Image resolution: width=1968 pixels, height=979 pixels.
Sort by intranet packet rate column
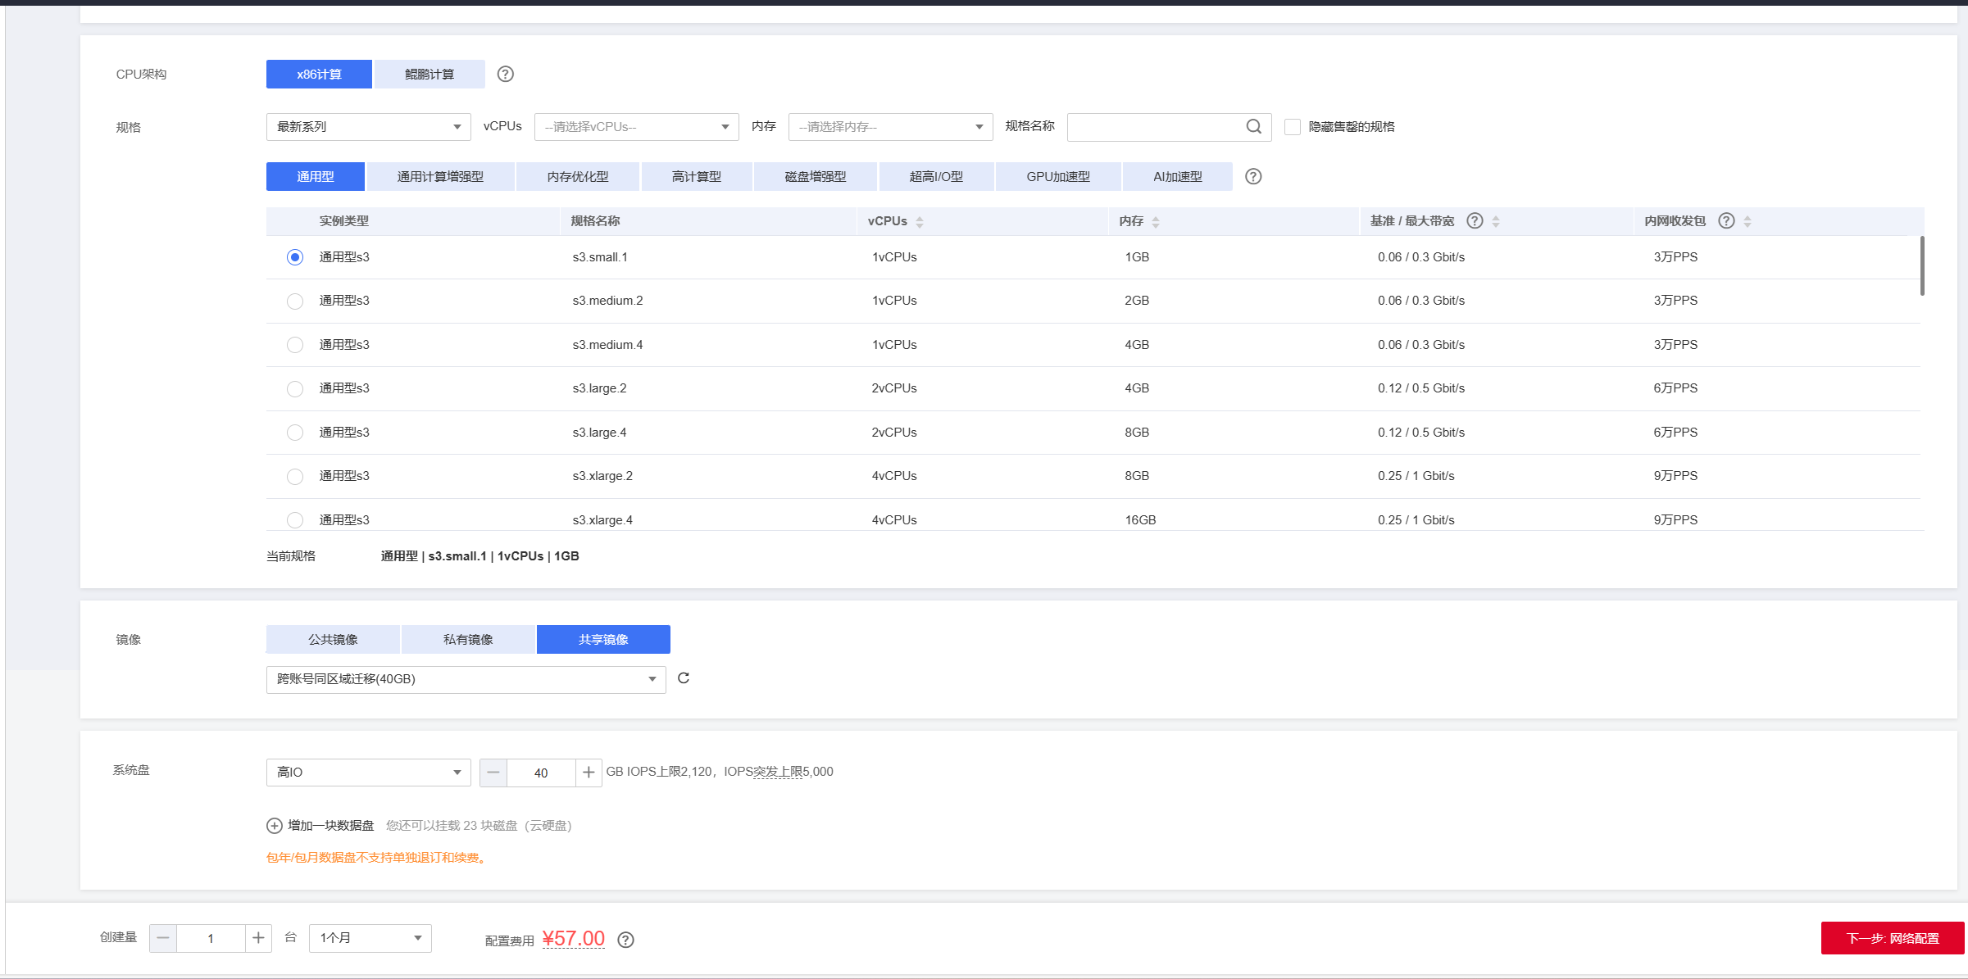click(1748, 221)
